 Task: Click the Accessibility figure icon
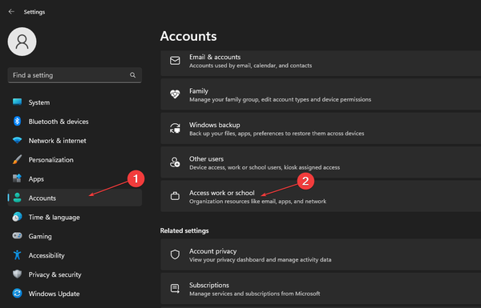point(17,255)
